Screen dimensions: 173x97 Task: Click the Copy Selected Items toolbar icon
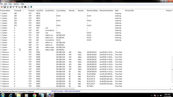click(19, 7)
